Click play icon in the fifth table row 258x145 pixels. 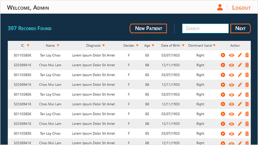(x=223, y=95)
